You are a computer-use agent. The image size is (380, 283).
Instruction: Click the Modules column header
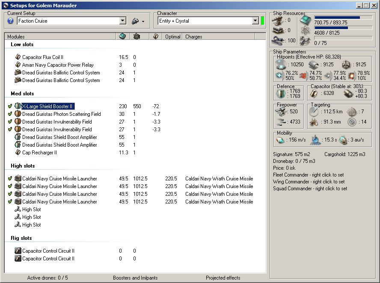pos(60,37)
